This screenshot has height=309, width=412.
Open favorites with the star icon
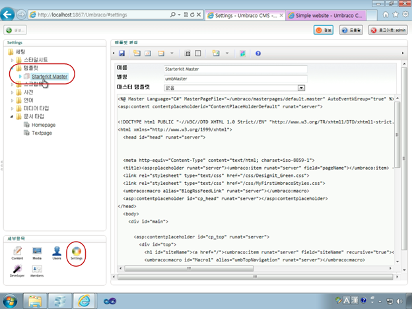click(x=395, y=15)
